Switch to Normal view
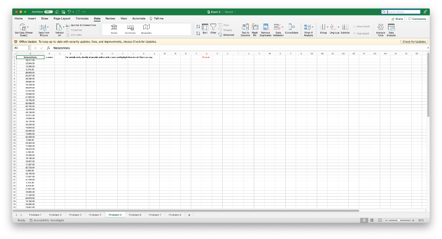The height and width of the screenshot is (239, 442). pos(364,220)
